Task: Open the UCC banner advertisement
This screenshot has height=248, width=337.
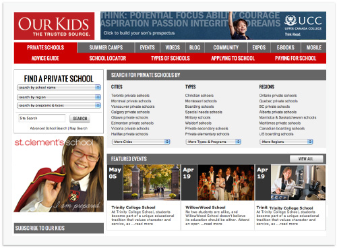Action: (x=213, y=26)
